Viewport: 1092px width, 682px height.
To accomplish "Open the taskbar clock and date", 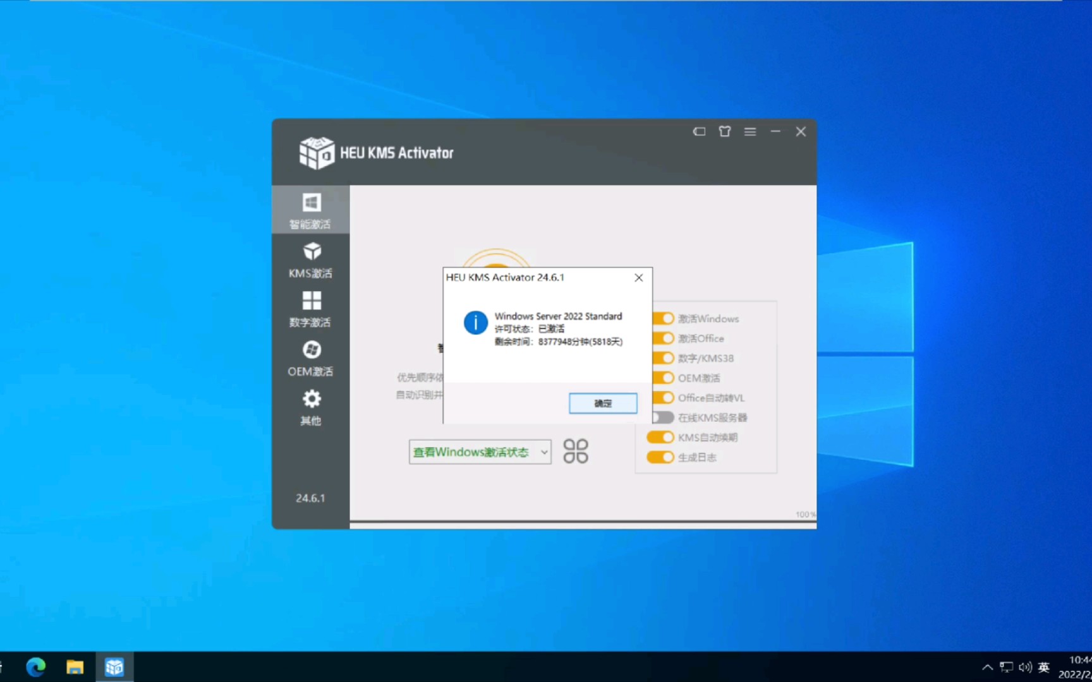I will (x=1075, y=667).
